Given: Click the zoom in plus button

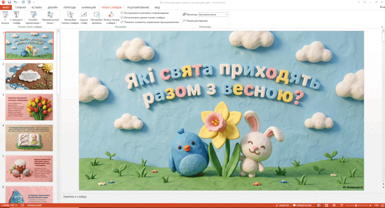Looking at the screenshot, I should 370,206.
